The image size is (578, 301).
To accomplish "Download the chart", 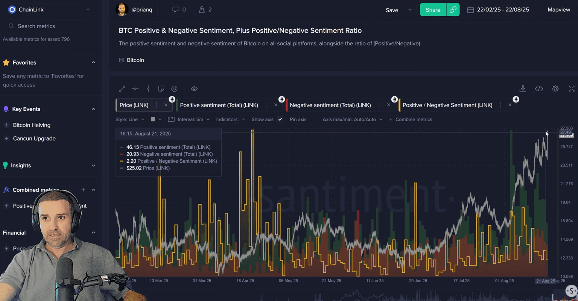I will click(523, 89).
